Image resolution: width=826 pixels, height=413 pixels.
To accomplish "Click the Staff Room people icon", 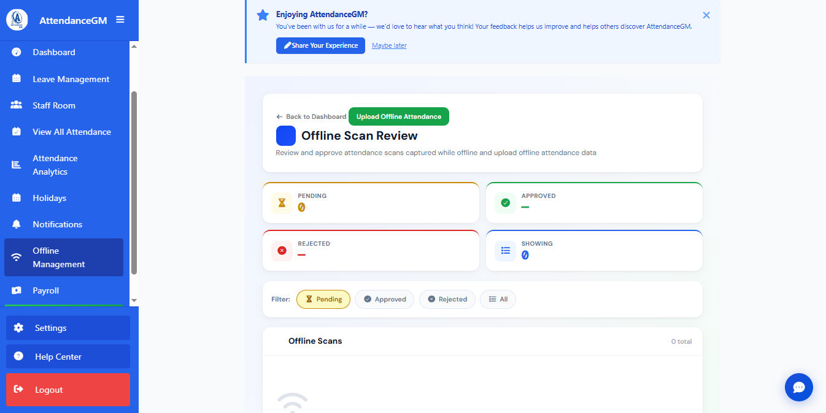I will 17,105.
